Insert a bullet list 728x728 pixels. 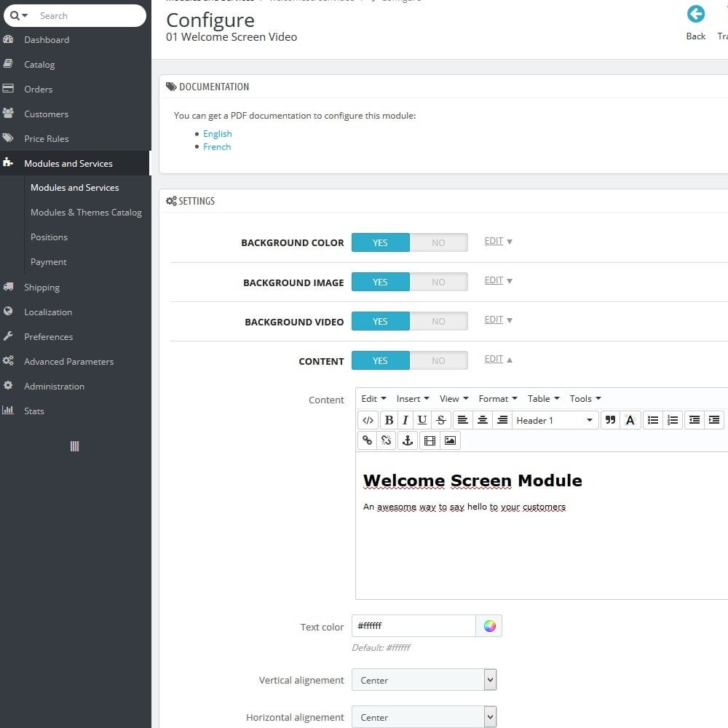tap(653, 420)
